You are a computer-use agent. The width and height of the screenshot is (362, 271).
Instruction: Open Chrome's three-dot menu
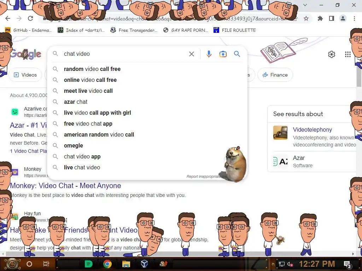354,18
